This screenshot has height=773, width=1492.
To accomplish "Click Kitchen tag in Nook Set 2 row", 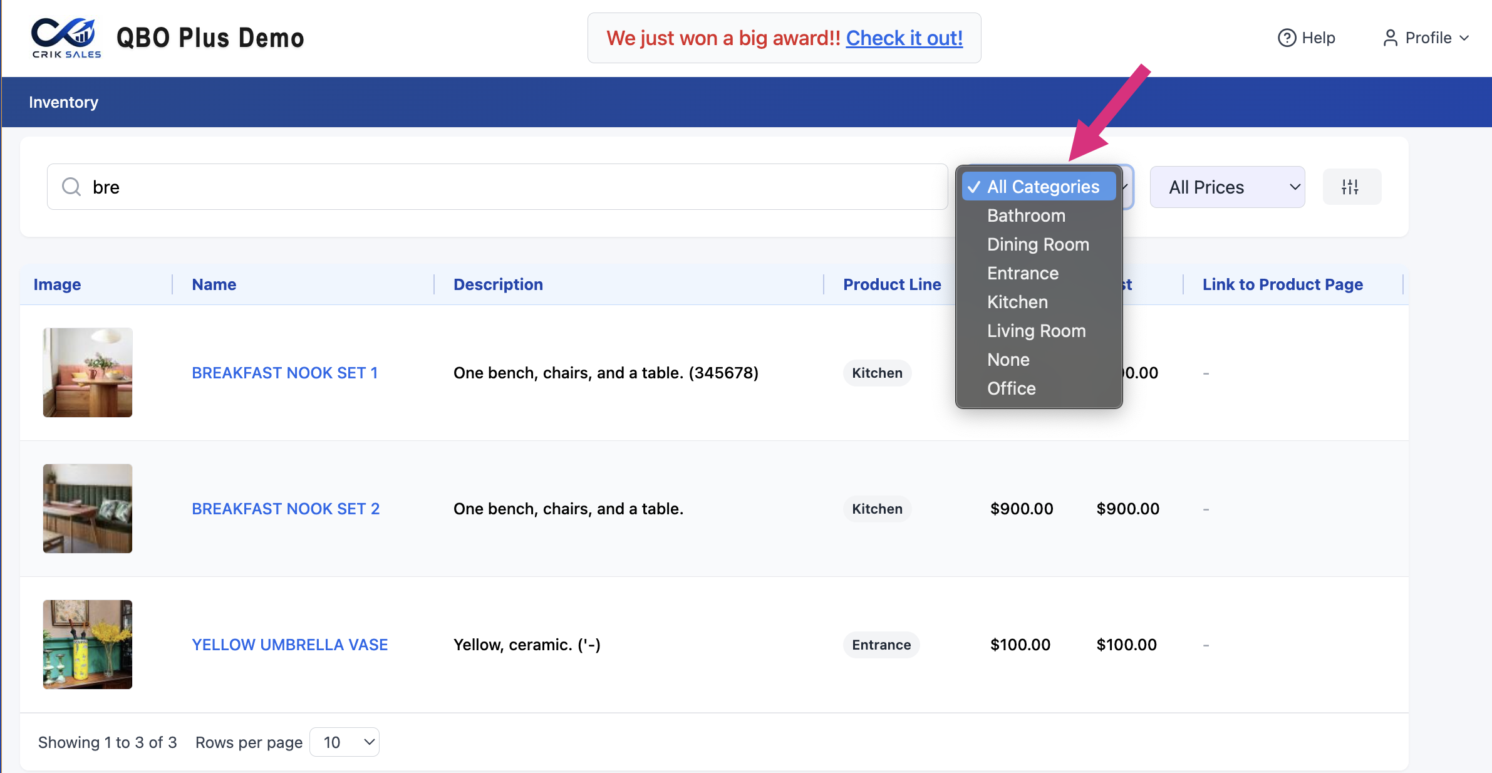I will (877, 509).
